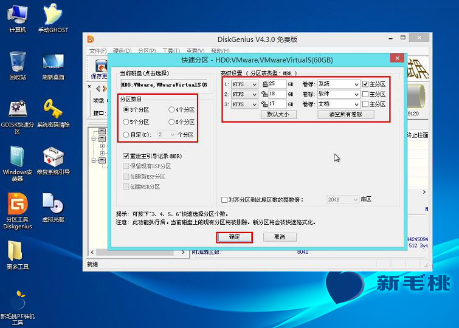Open the 系统 volume label dropdown

tap(339, 84)
